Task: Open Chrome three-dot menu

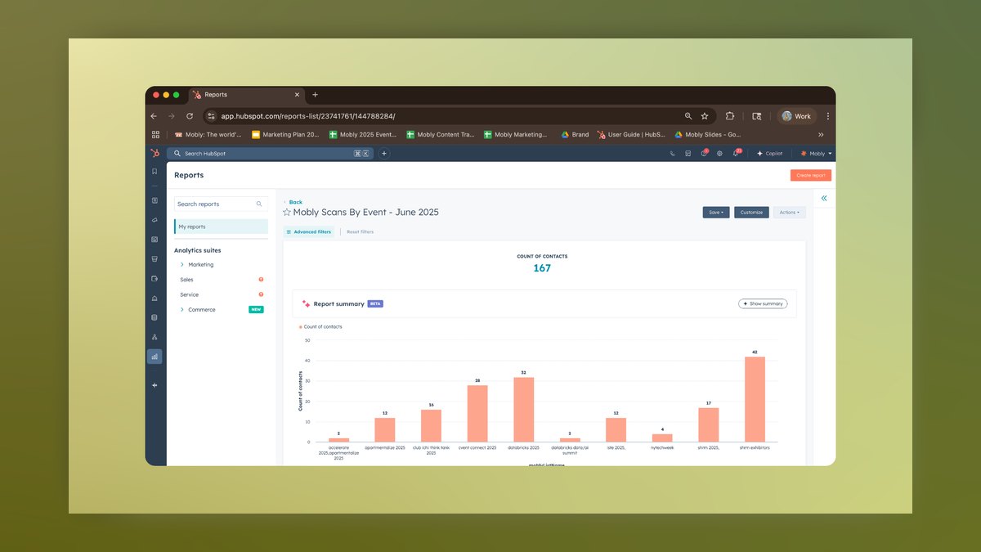Action: pyautogui.click(x=827, y=116)
